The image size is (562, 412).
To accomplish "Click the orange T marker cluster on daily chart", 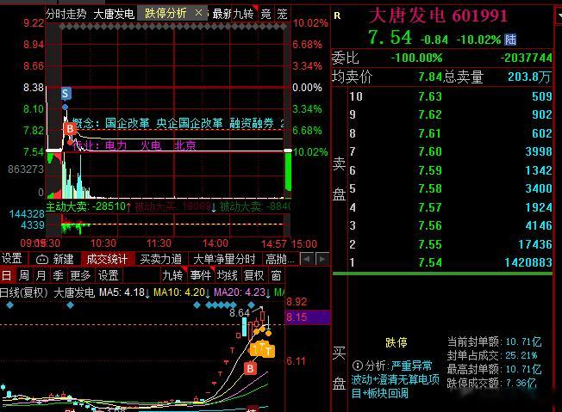I will click(x=262, y=349).
